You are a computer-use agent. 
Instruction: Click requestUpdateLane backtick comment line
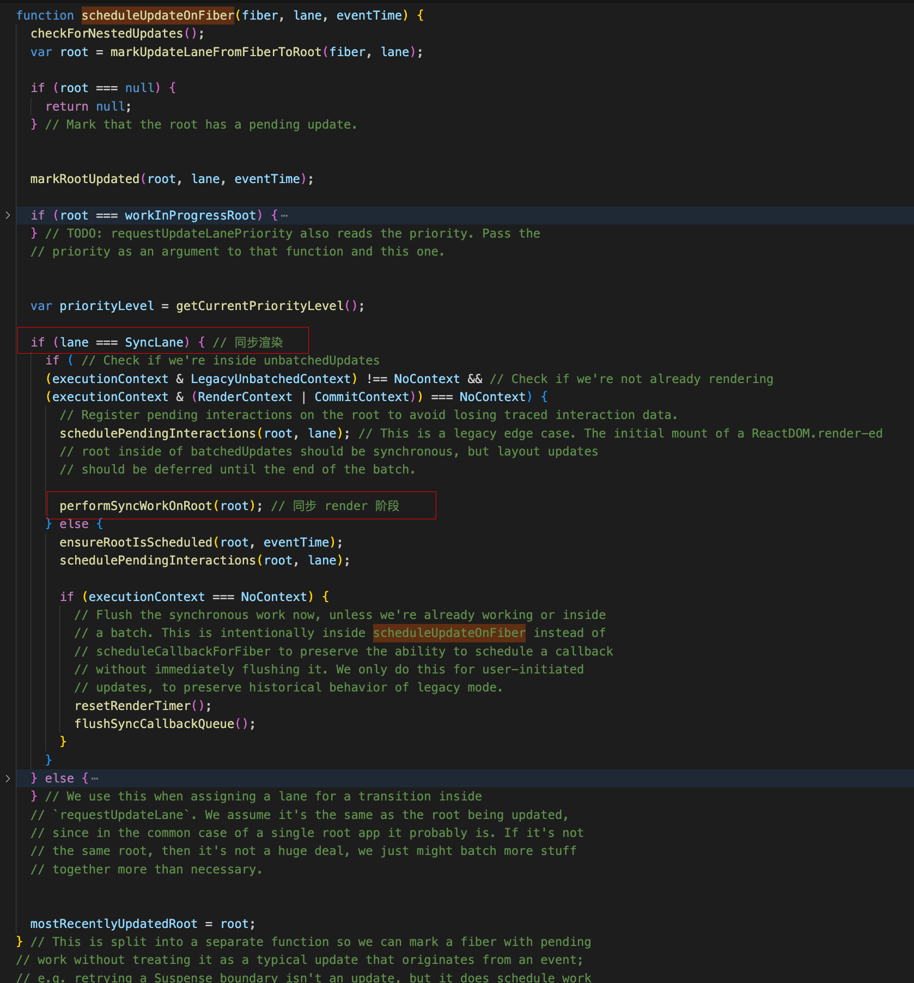coord(300,815)
